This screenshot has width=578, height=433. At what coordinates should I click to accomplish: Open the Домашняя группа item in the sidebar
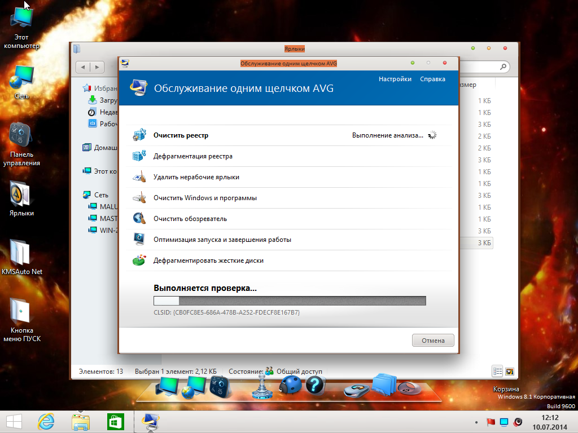100,147
